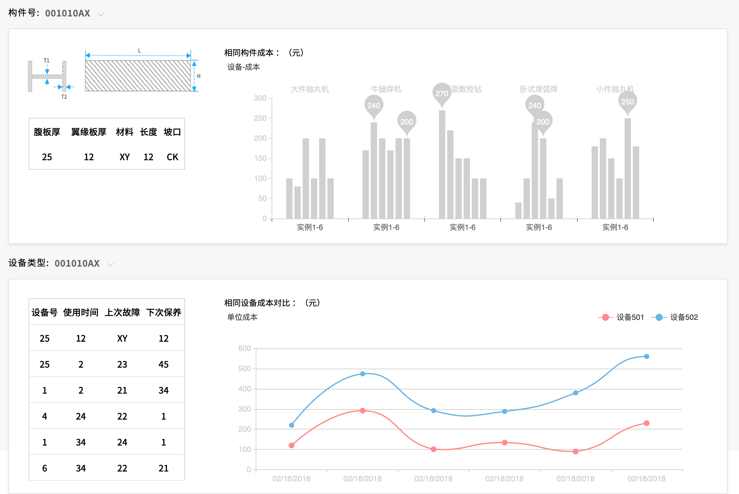Image resolution: width=739 pixels, height=494 pixels.
Task: Click the 250 value pin on 小件抛丸机
Action: coord(627,102)
